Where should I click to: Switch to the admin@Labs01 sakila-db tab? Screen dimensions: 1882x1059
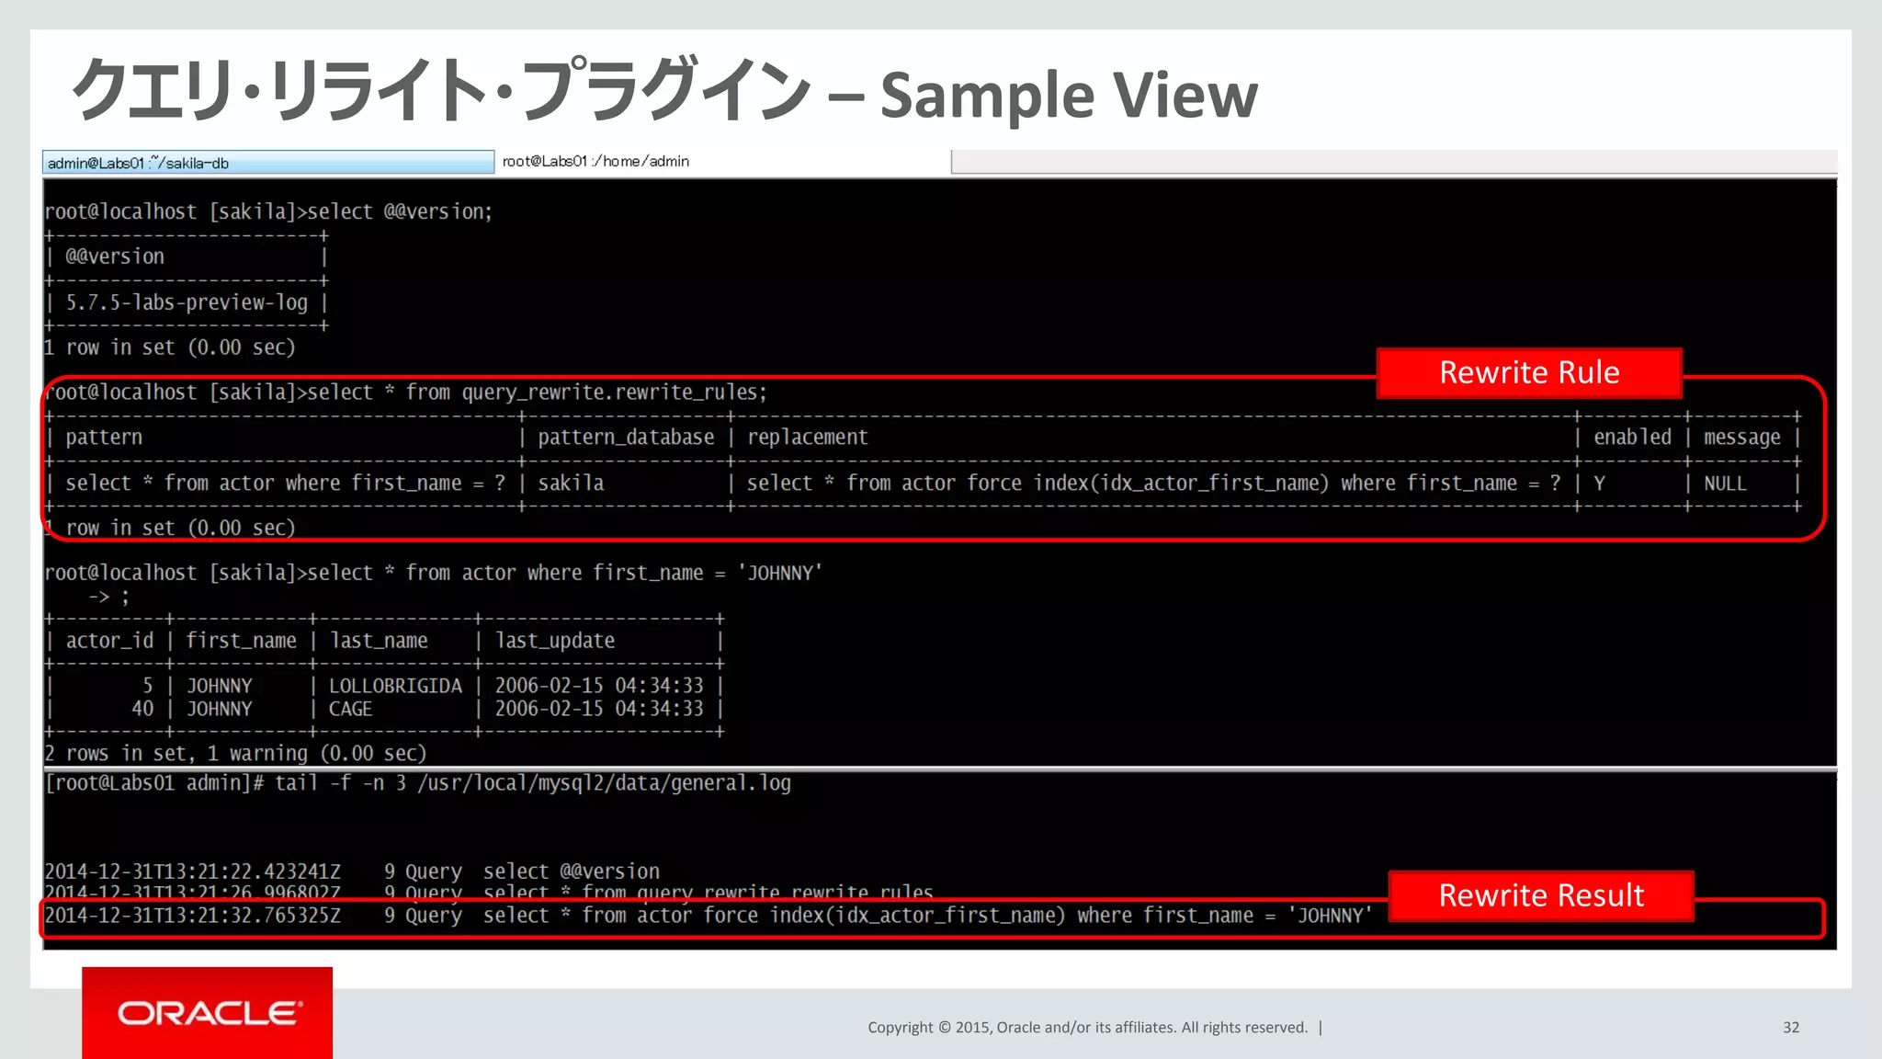[267, 163]
